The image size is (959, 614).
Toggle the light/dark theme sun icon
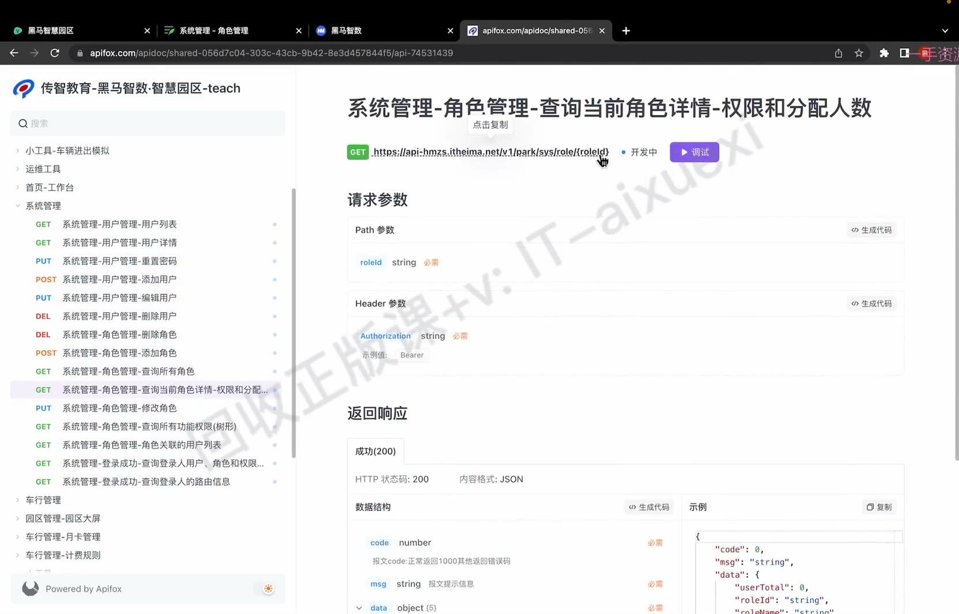tap(268, 589)
